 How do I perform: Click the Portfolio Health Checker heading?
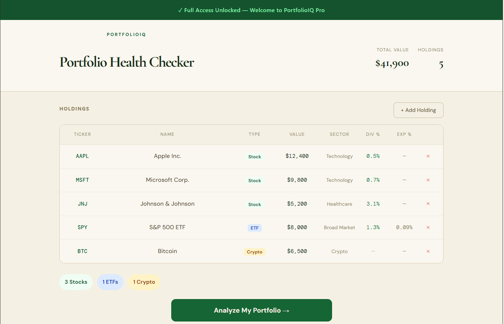pos(127,62)
